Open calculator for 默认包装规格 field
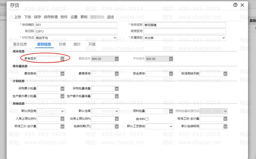Viewport: 256px width, 159px height. 225,126
